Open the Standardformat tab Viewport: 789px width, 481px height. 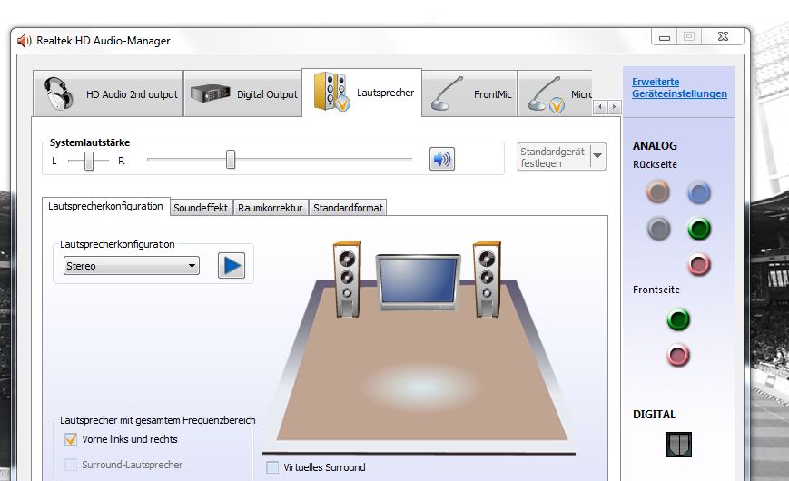[348, 207]
